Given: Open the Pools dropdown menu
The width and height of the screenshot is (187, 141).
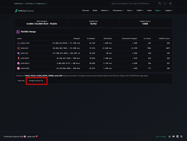Looking at the screenshot, I should pos(130,10).
